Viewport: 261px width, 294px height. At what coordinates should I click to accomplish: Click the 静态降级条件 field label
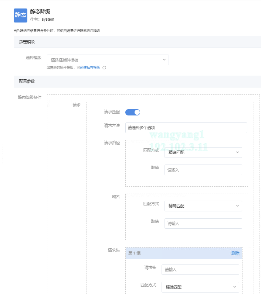(x=30, y=98)
